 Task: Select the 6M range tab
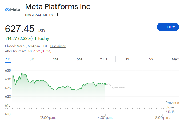(x=79, y=59)
